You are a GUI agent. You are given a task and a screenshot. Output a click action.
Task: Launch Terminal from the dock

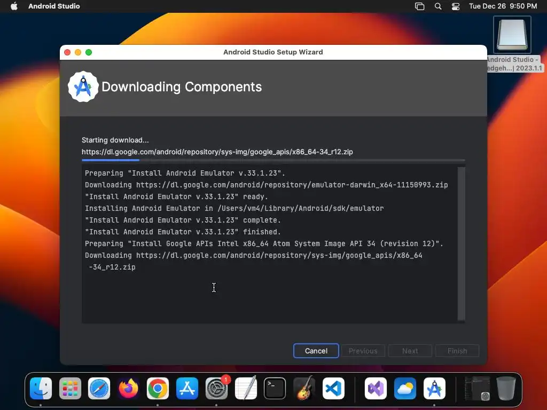tap(275, 388)
